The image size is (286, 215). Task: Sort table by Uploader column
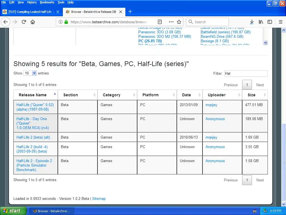click(x=222, y=95)
